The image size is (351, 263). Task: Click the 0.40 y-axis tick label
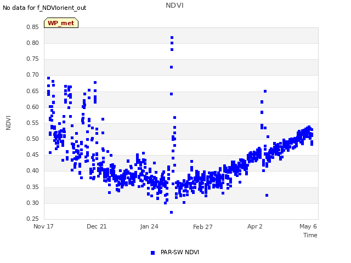pyautogui.click(x=33, y=171)
